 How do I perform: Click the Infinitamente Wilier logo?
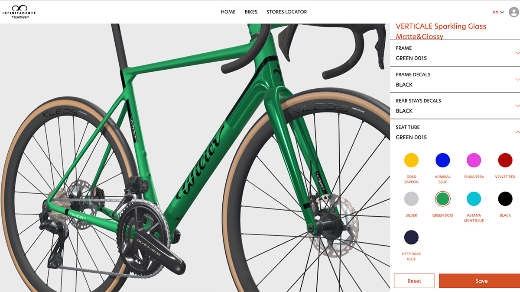coord(19,12)
